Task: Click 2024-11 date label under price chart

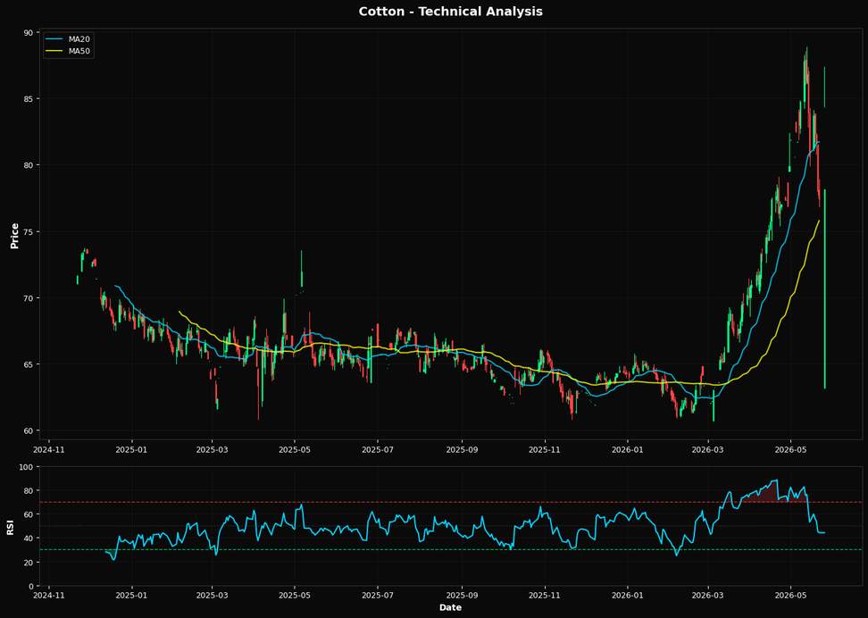Action: tap(49, 449)
